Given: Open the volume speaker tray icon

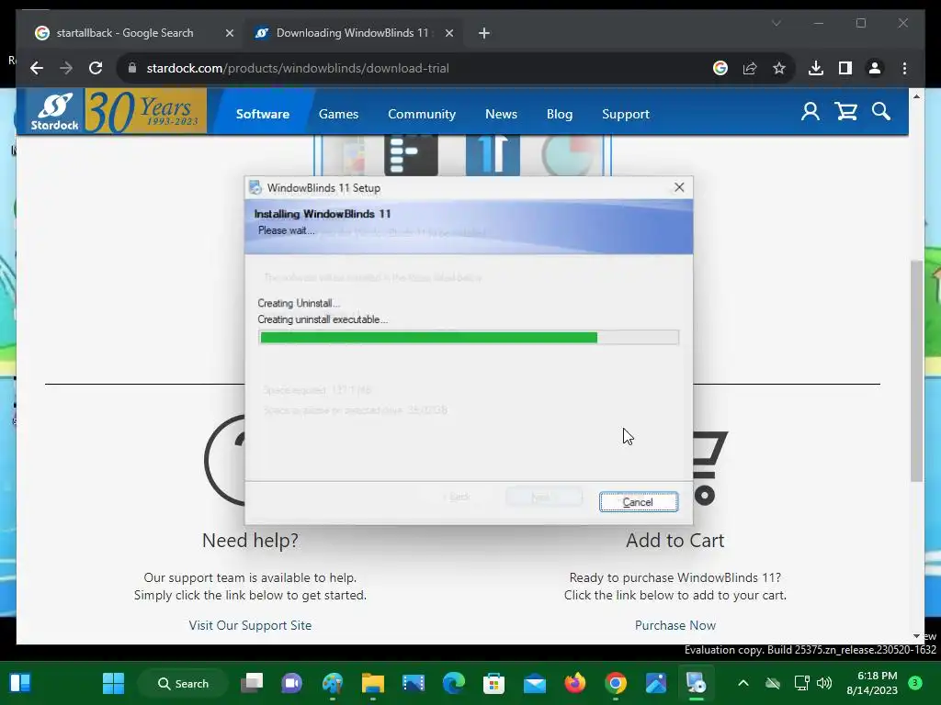Looking at the screenshot, I should pos(824,683).
